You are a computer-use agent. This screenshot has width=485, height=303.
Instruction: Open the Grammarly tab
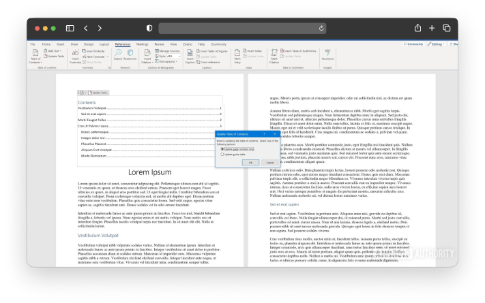click(x=219, y=44)
